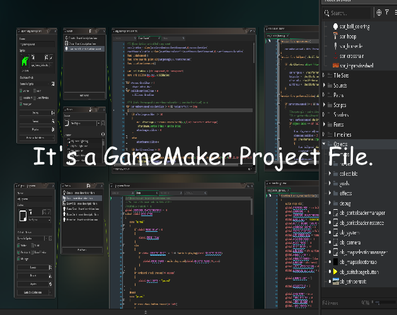Select Draw event in green-sprite object's Events list
Screen dimensions: 397x315
83,43
